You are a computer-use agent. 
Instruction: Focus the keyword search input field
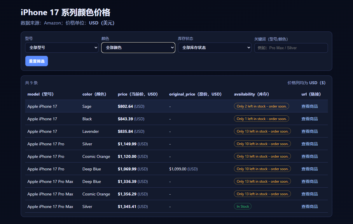(291, 48)
